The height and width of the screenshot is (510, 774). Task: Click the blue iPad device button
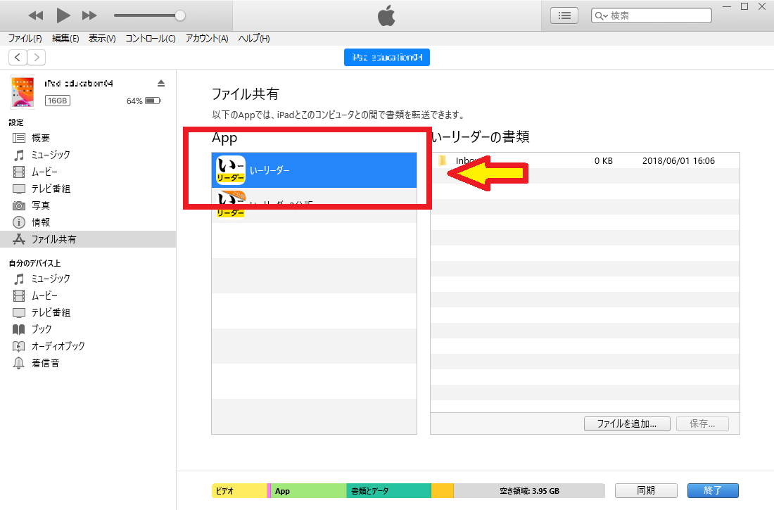click(386, 57)
